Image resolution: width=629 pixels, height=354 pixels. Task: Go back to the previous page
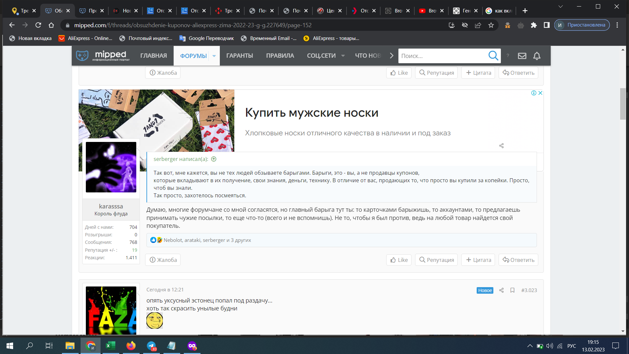point(12,25)
